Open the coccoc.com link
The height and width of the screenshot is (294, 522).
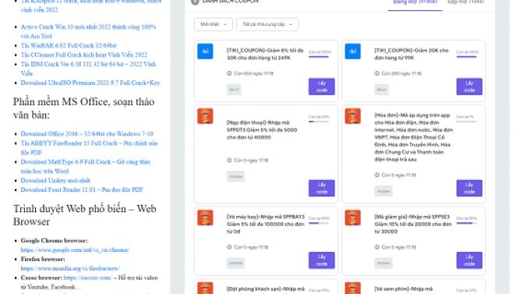(x=88, y=278)
